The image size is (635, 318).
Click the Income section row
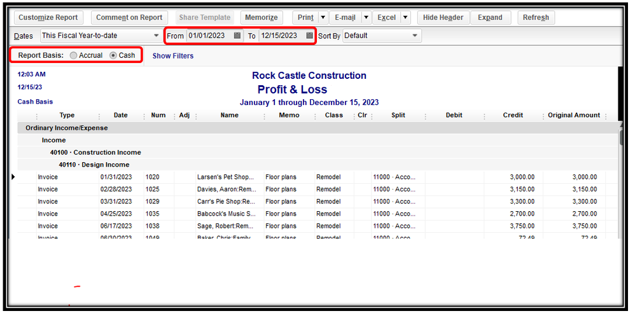[317, 140]
